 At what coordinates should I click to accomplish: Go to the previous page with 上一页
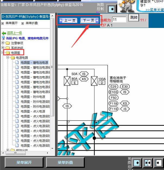pyautogui.click(x=68, y=20)
